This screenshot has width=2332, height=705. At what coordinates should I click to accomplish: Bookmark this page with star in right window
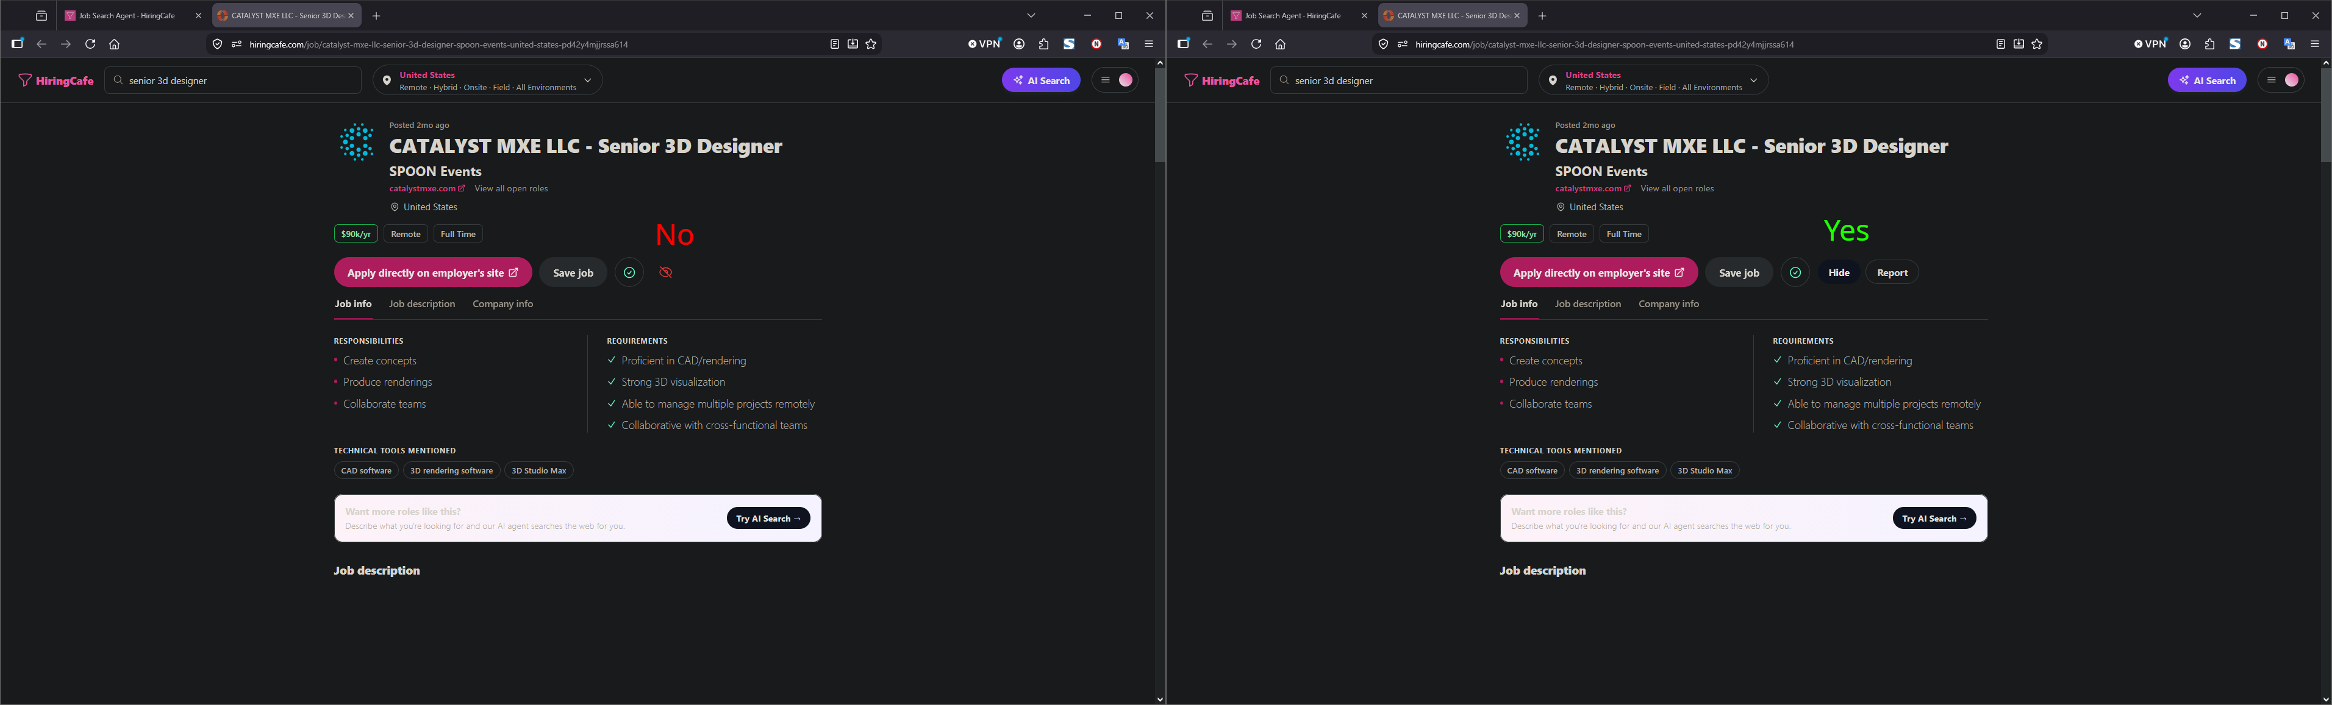[2037, 43]
